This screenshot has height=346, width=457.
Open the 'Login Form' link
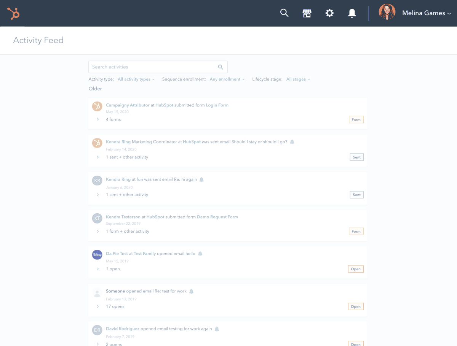pos(217,105)
